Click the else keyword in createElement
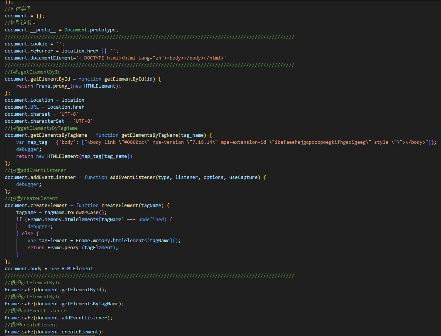The height and width of the screenshot is (336, 441). click(27, 233)
